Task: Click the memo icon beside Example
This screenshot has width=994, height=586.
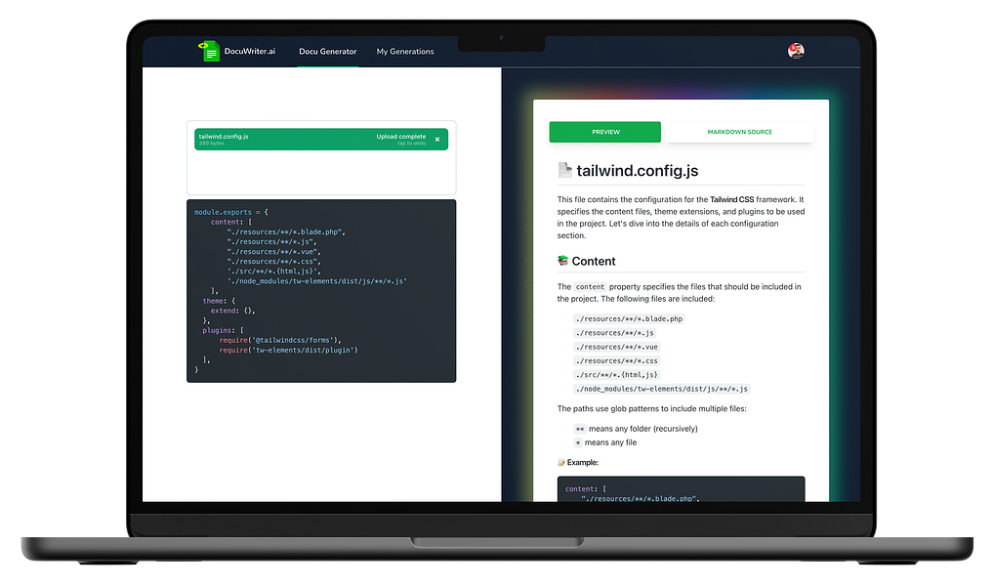Action: pos(561,462)
